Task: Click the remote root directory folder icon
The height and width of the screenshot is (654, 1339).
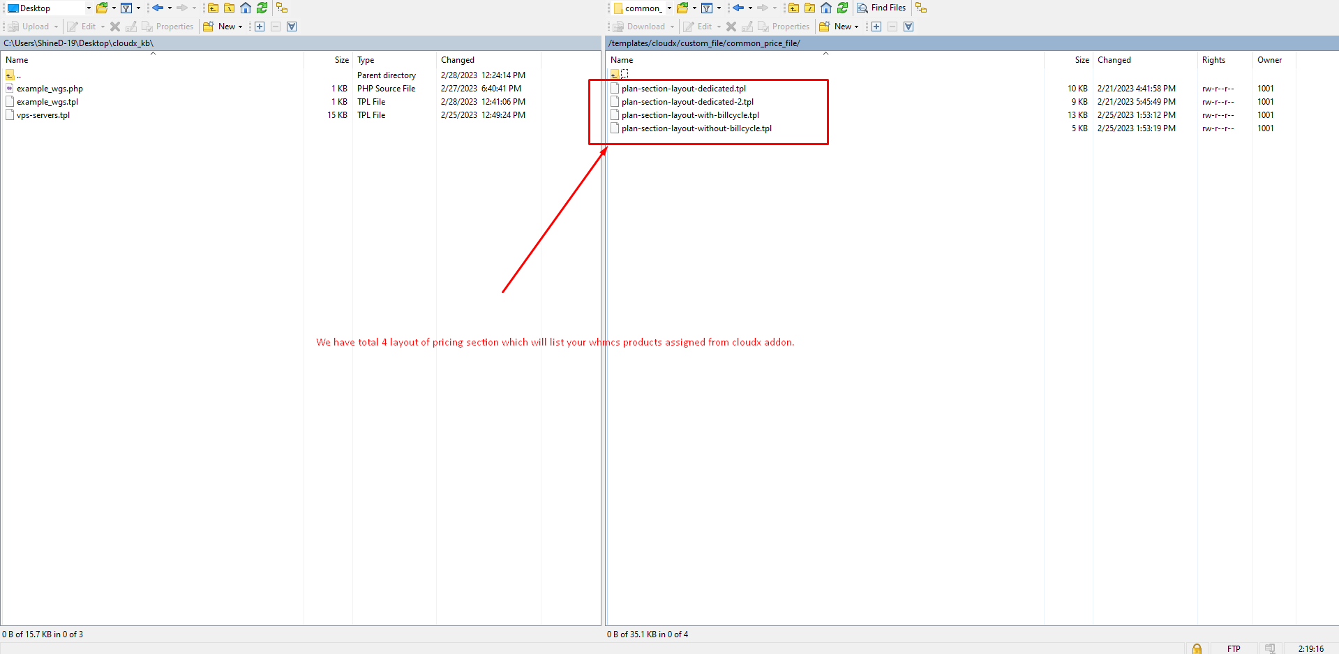Action: (x=810, y=8)
